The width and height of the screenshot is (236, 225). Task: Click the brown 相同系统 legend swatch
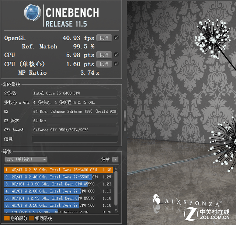click(32, 218)
